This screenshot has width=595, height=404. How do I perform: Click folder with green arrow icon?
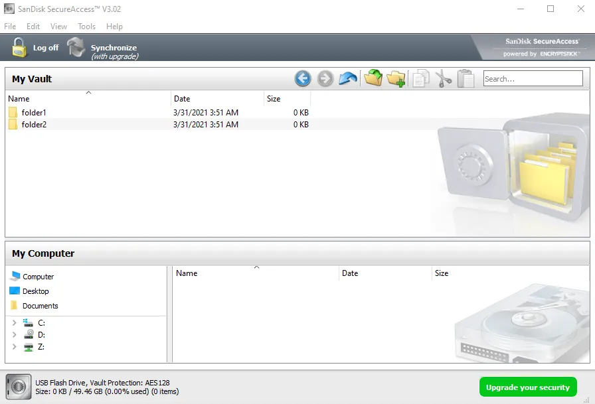373,78
